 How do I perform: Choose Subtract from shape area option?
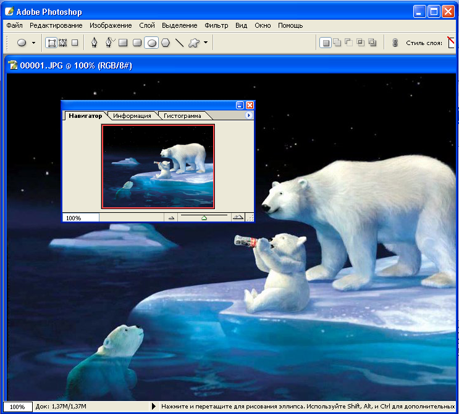tap(348, 43)
